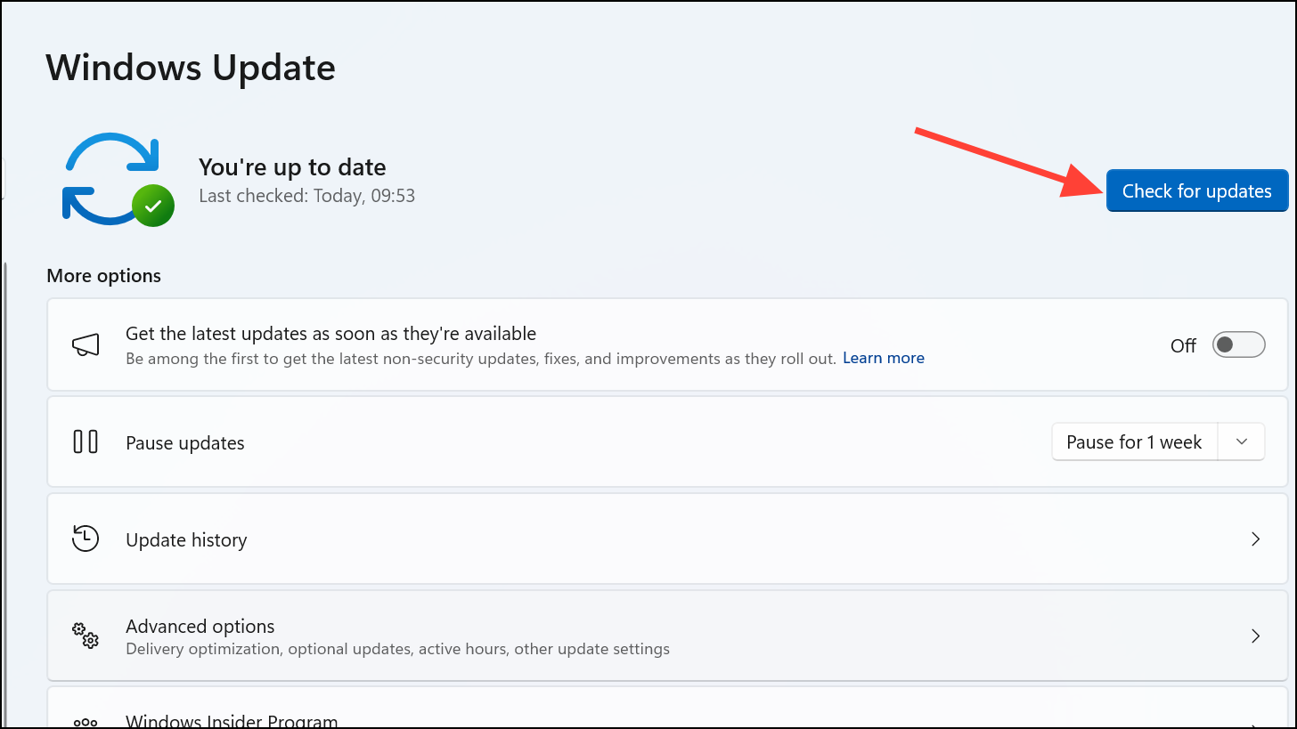The width and height of the screenshot is (1297, 729).
Task: Click the Pause updates label
Action: tap(185, 443)
